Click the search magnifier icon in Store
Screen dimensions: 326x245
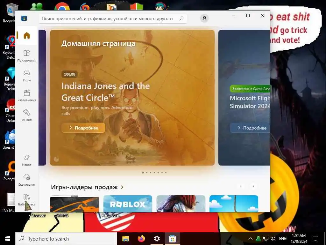pyautogui.click(x=181, y=18)
